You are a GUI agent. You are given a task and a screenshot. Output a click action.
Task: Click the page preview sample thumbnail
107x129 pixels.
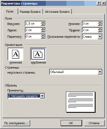pyautogui.click(x=80, y=102)
